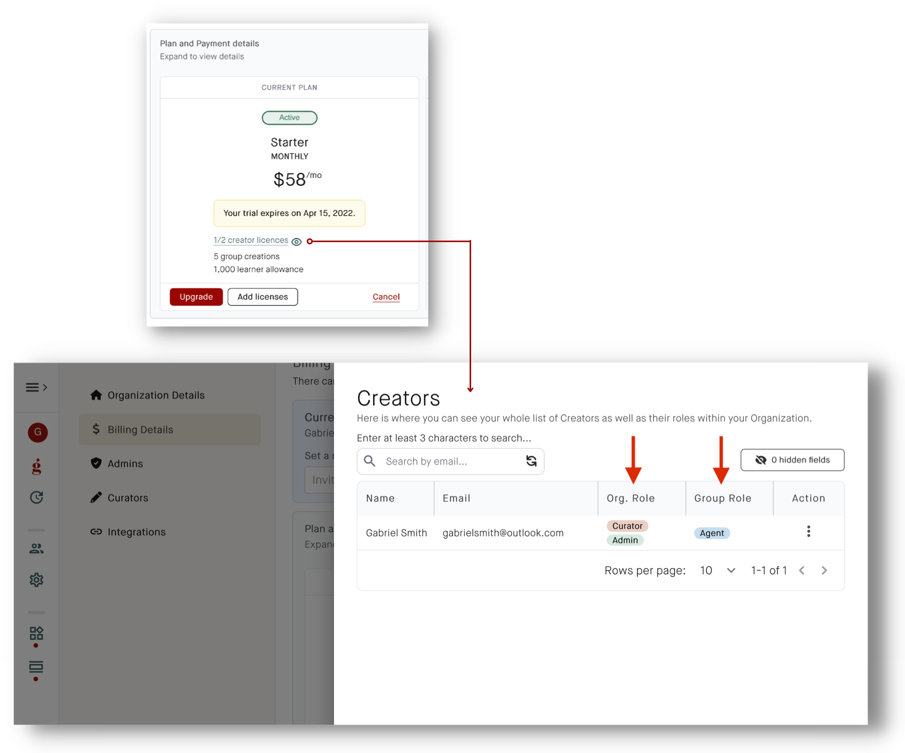
Task: Expand the hamburger sidebar menu
Action: coord(36,387)
